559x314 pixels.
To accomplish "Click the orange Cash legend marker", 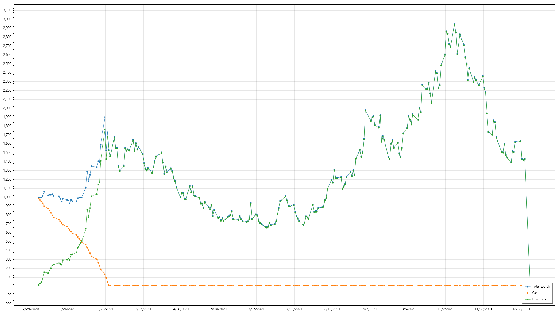I will [528, 293].
